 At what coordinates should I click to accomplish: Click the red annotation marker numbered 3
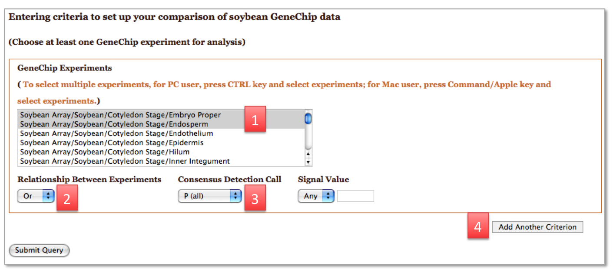255,198
